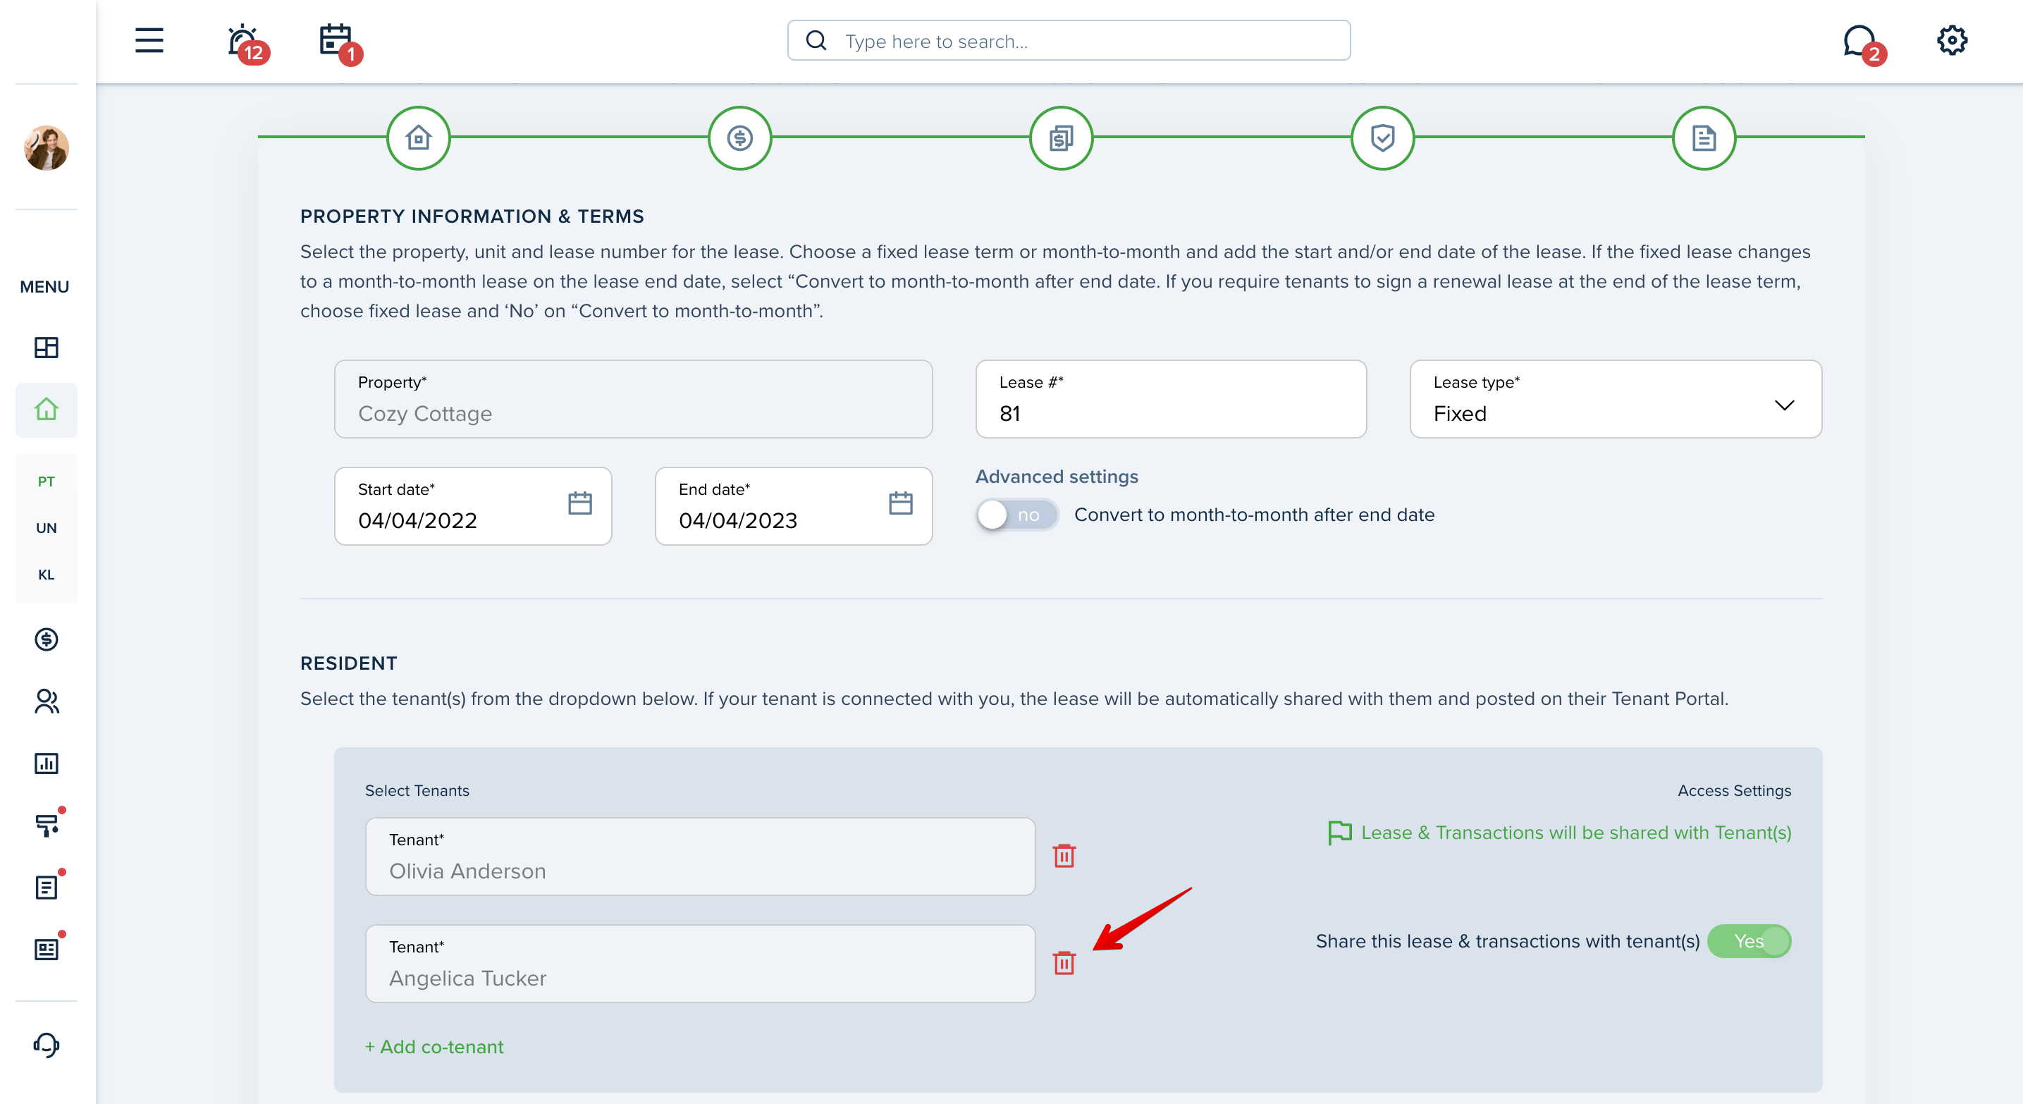Go to the dollar rent step
Image resolution: width=2023 pixels, height=1104 pixels.
740,138
